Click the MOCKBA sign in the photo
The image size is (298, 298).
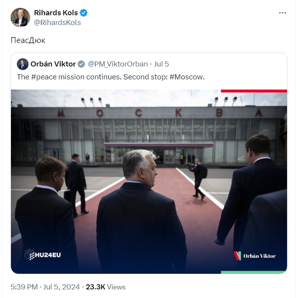pyautogui.click(x=160, y=113)
